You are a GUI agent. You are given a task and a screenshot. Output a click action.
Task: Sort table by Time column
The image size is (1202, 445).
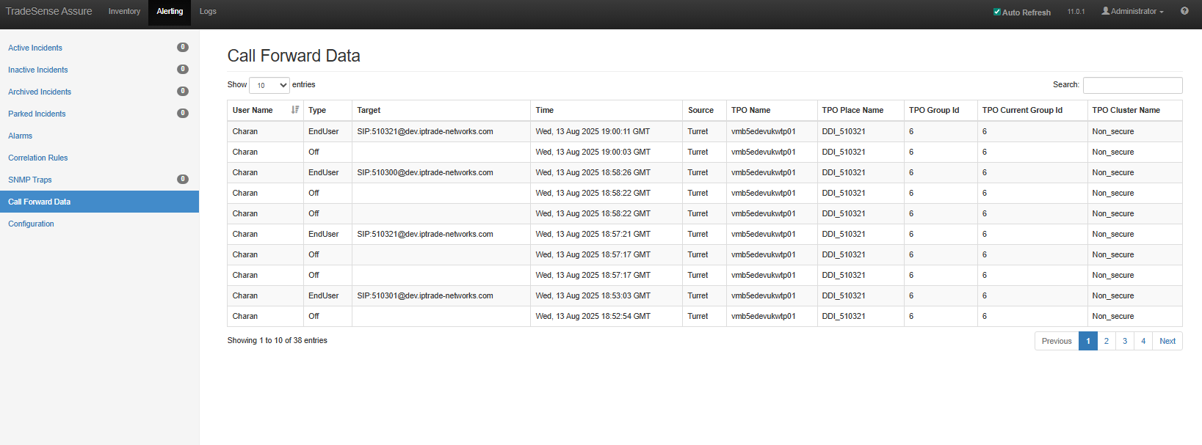[x=606, y=110]
